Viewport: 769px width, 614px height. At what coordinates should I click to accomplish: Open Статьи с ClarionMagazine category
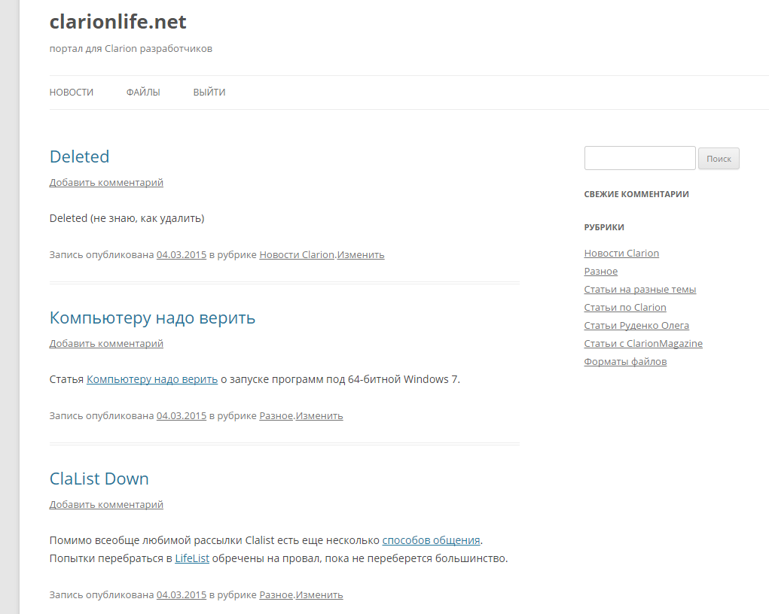(x=643, y=344)
